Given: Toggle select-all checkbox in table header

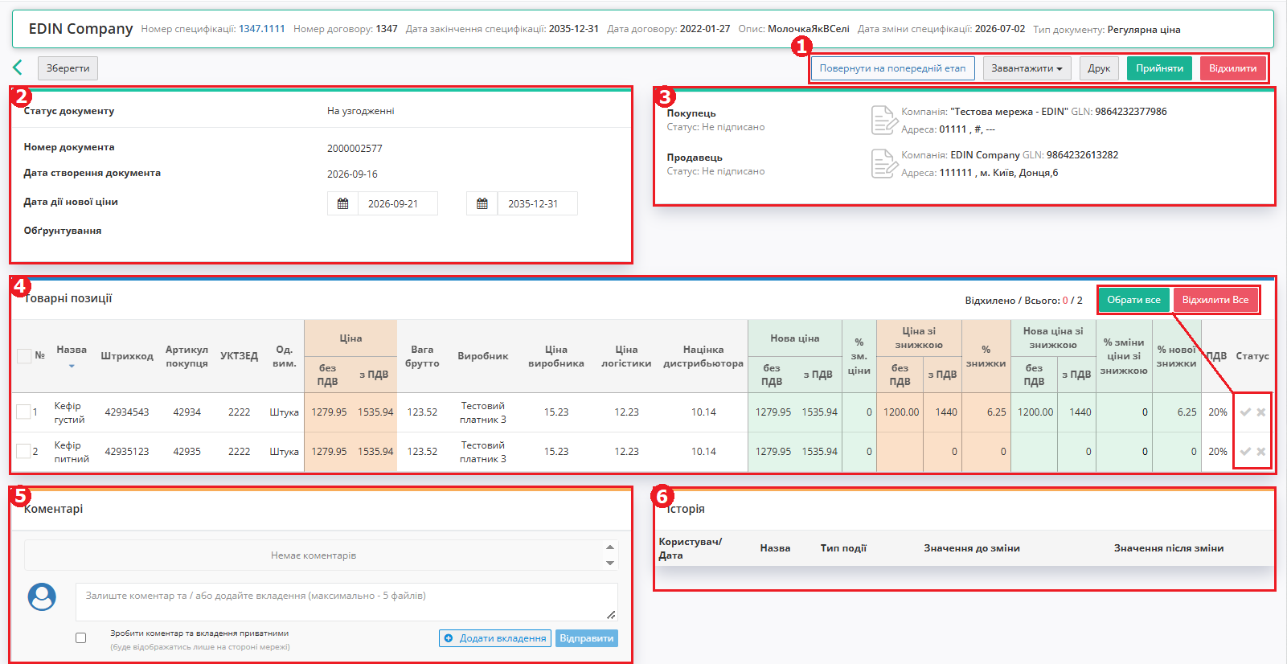Looking at the screenshot, I should coord(24,355).
